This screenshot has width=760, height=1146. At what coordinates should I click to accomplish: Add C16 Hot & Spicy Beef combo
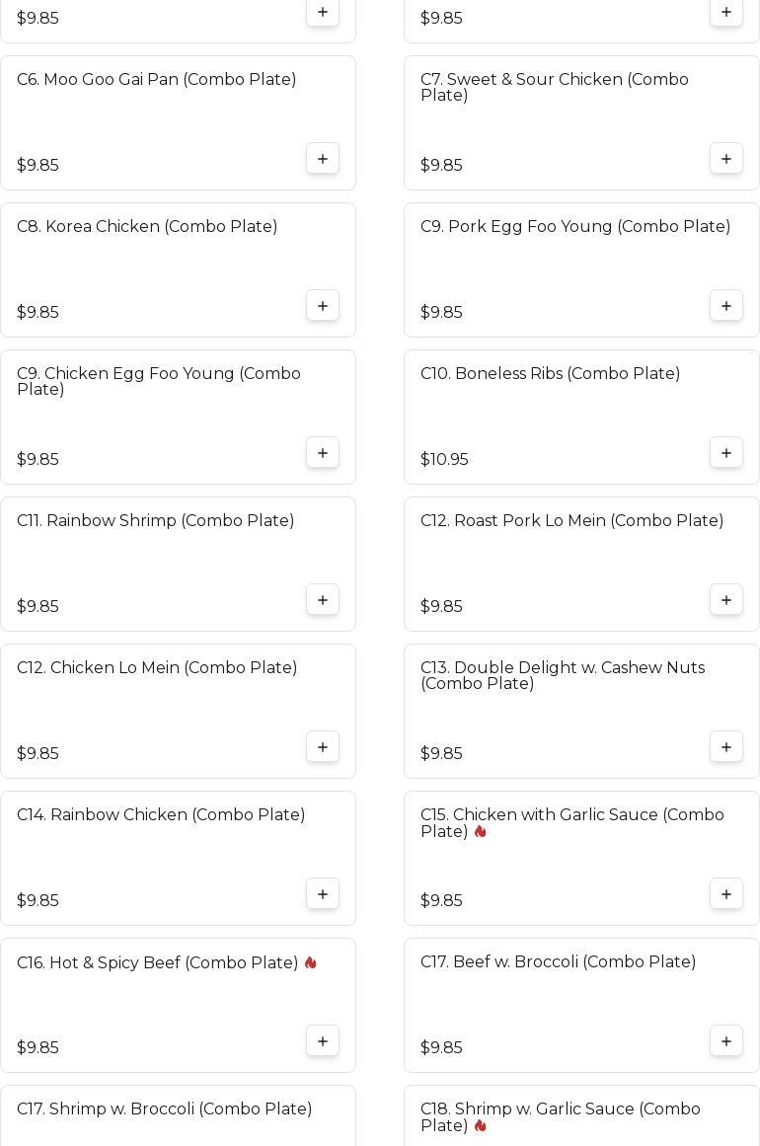click(x=323, y=1041)
